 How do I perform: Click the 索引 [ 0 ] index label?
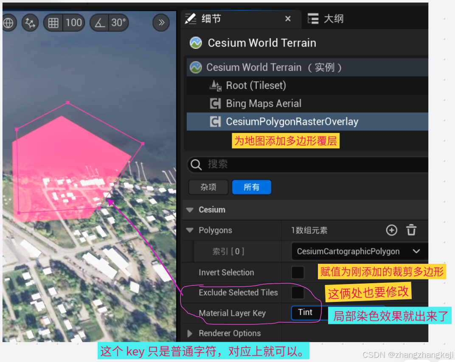[228, 251]
